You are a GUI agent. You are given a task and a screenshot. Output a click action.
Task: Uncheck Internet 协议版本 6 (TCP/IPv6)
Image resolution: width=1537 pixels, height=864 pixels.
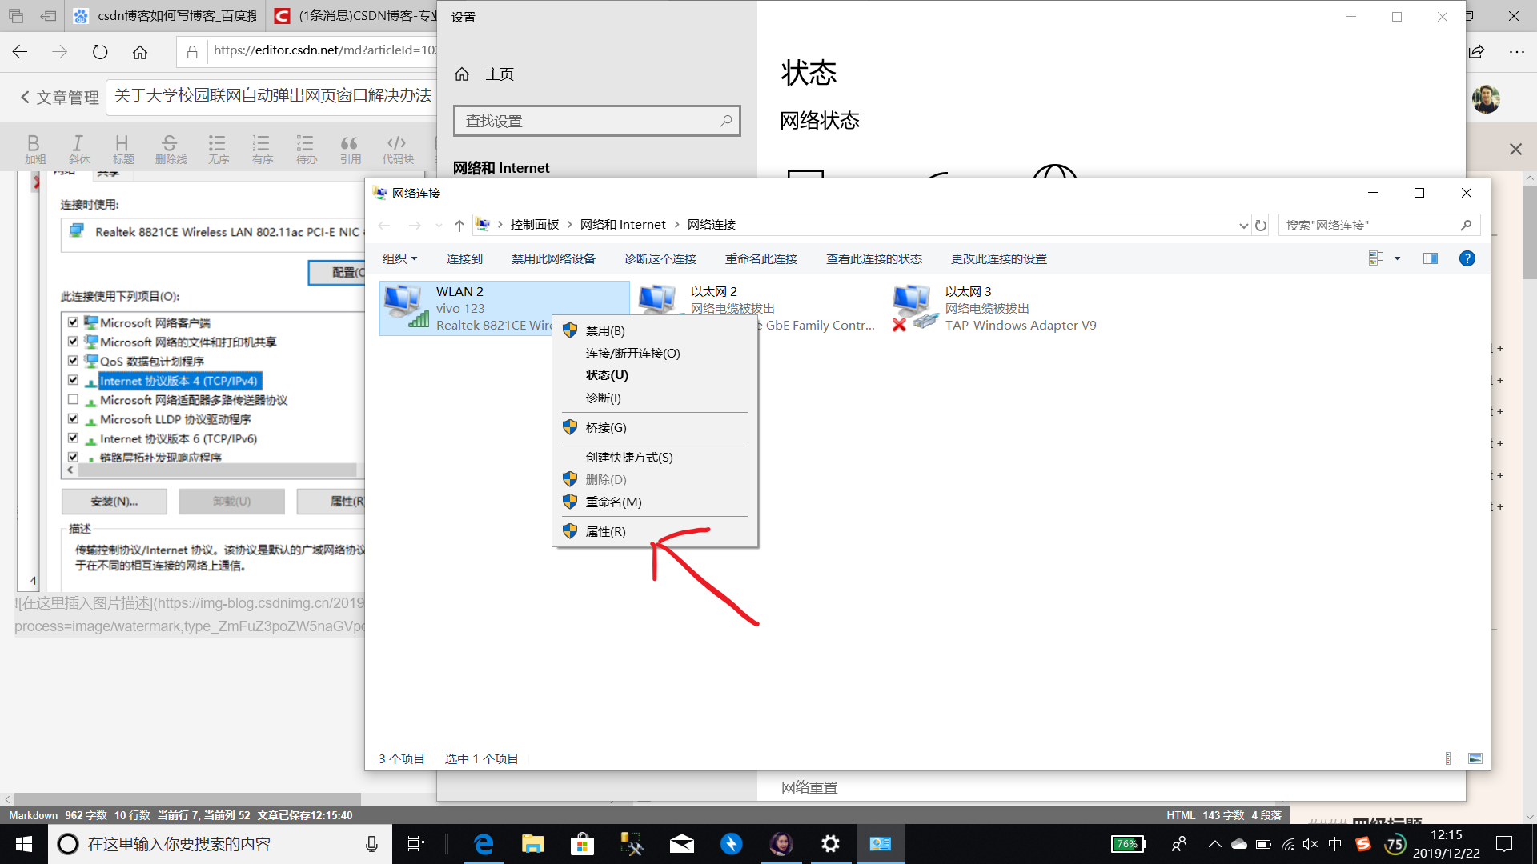(x=73, y=438)
